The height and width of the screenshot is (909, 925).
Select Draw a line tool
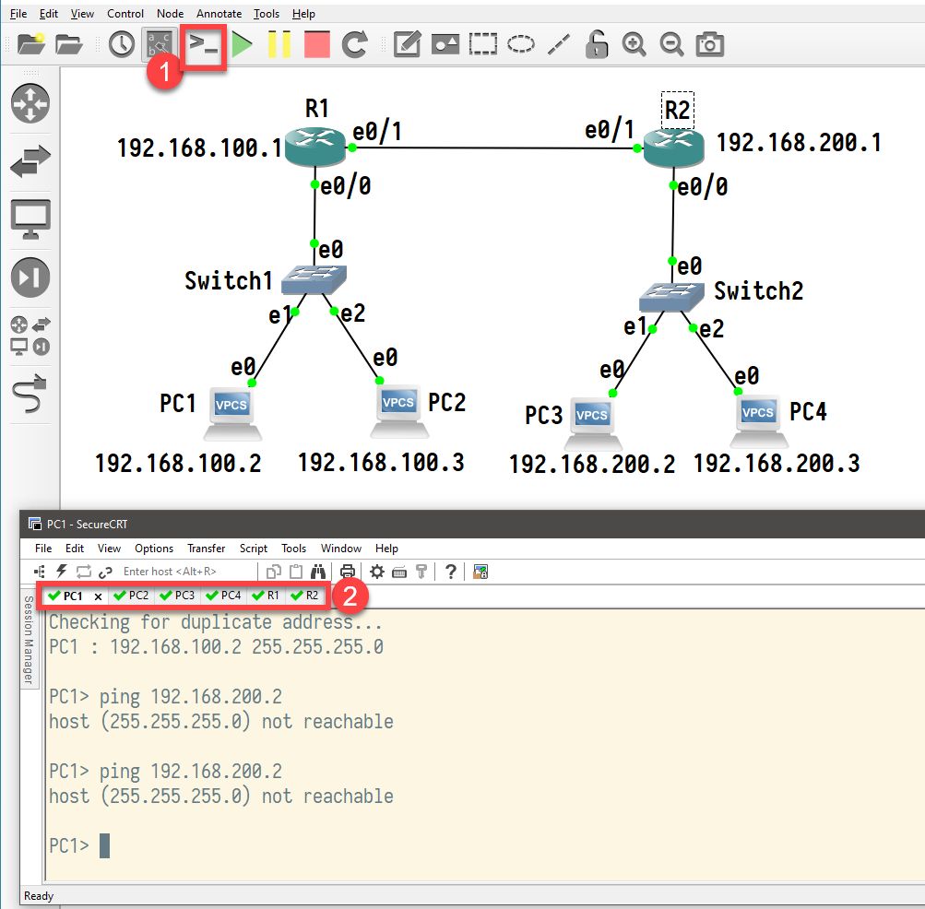559,44
